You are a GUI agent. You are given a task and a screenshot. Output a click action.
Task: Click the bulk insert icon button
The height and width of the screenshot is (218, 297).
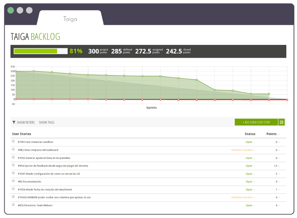click(281, 122)
